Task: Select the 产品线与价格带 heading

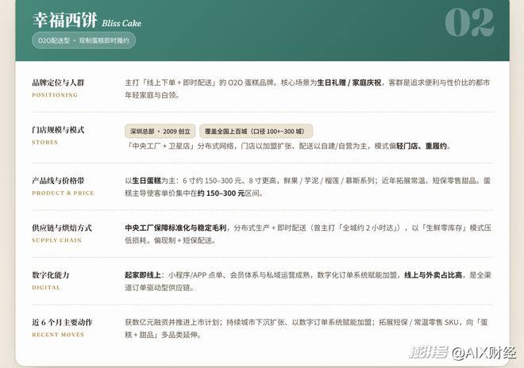Action: coord(58,181)
